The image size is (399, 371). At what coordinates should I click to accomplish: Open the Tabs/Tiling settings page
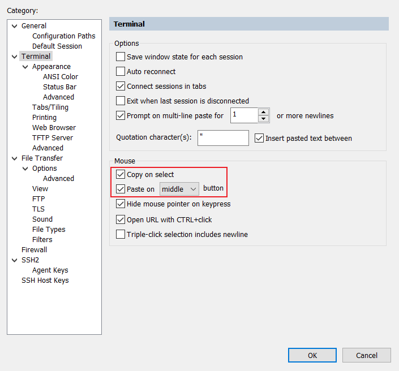(50, 107)
